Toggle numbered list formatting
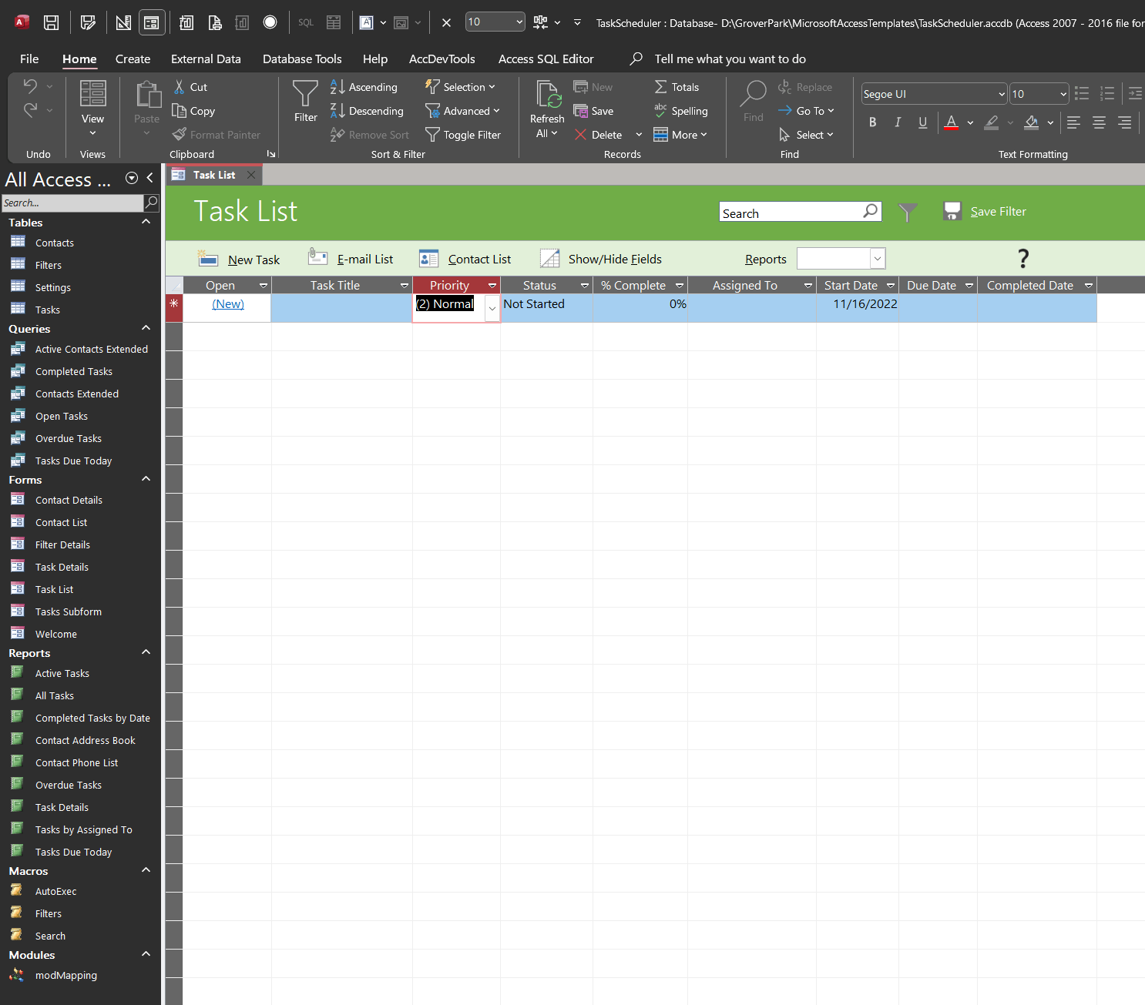The width and height of the screenshot is (1145, 1005). click(x=1107, y=94)
